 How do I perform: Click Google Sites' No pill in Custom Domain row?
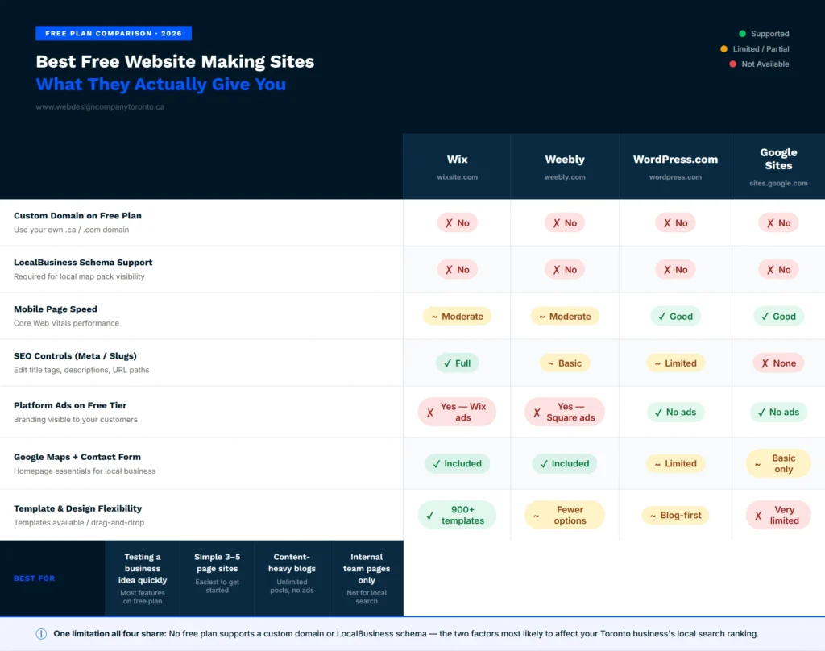(778, 223)
